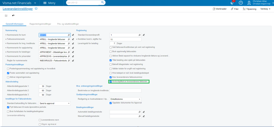Open lookup for Nummerserie for betalinger
This screenshot has height=127, width=274.
pyautogui.click(x=69, y=52)
